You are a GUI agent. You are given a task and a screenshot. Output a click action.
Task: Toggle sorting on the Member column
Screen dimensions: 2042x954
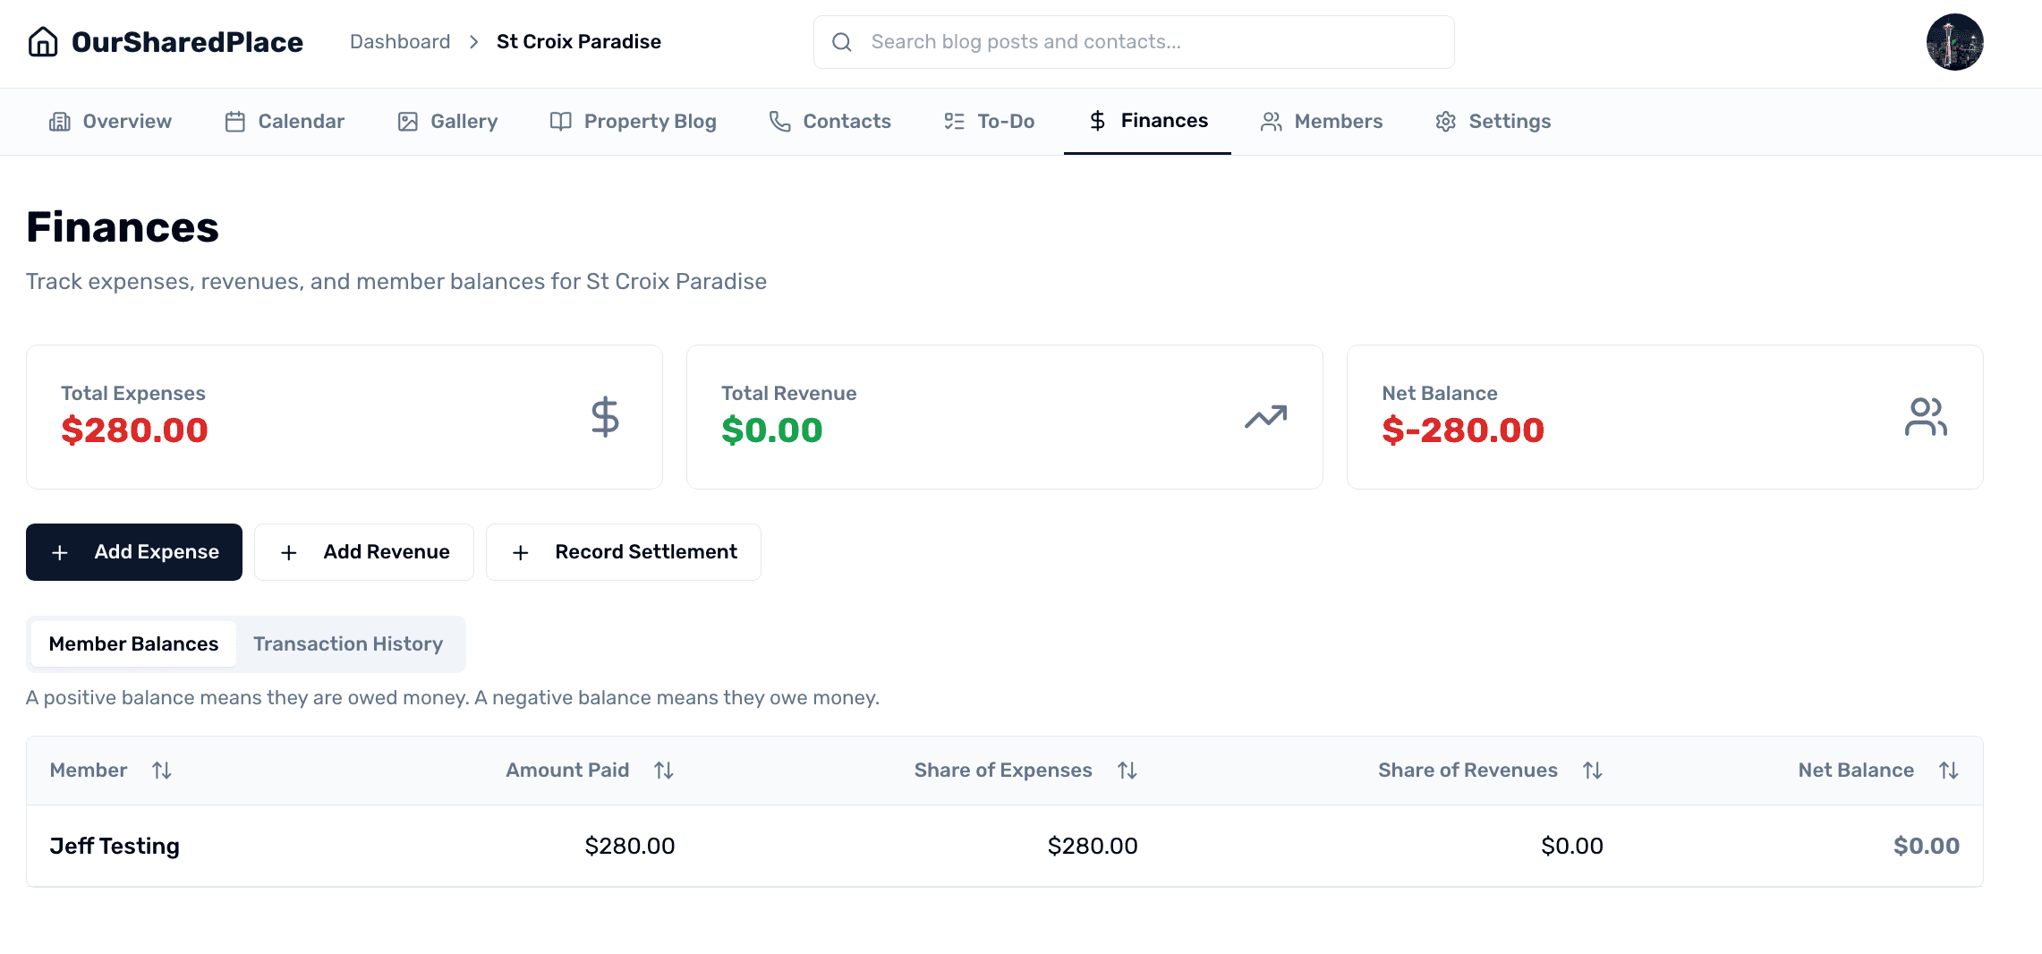162,770
